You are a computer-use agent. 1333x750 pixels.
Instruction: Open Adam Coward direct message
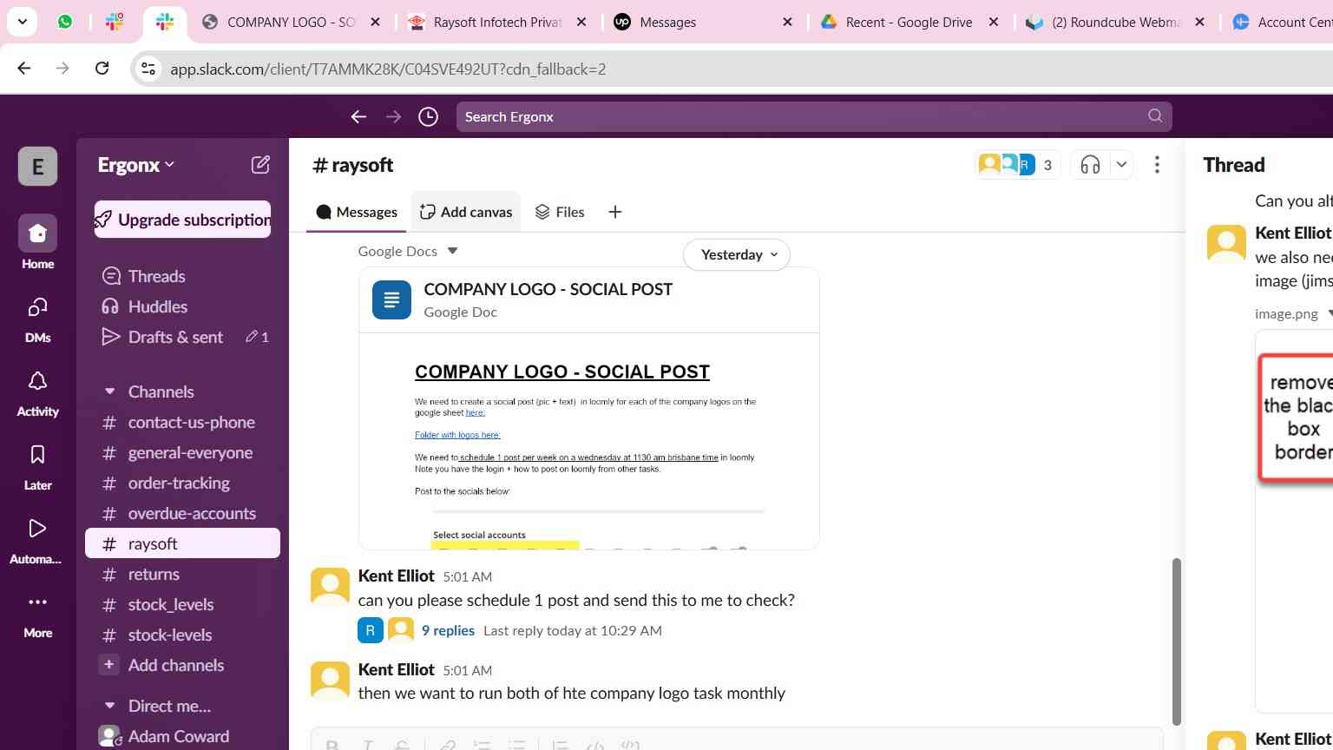[x=183, y=736]
